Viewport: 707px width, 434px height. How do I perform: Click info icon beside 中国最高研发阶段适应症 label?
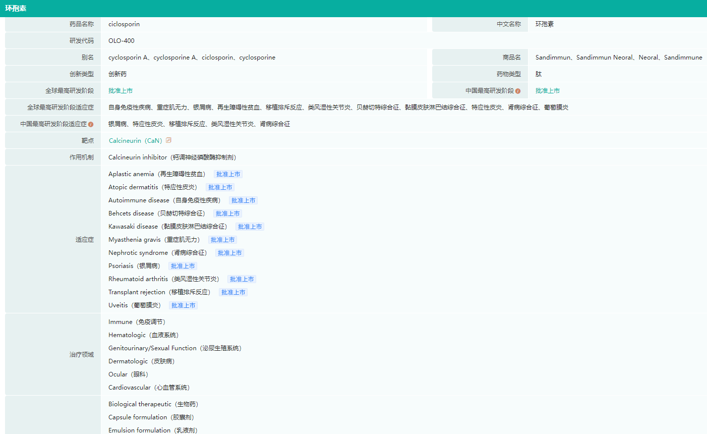[91, 124]
